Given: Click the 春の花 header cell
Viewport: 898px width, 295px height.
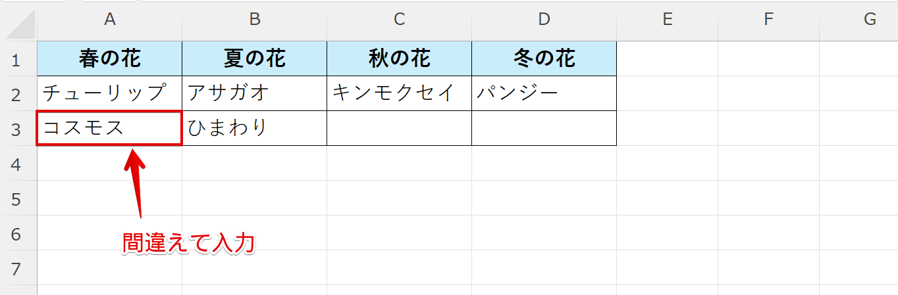Looking at the screenshot, I should coord(110,59).
